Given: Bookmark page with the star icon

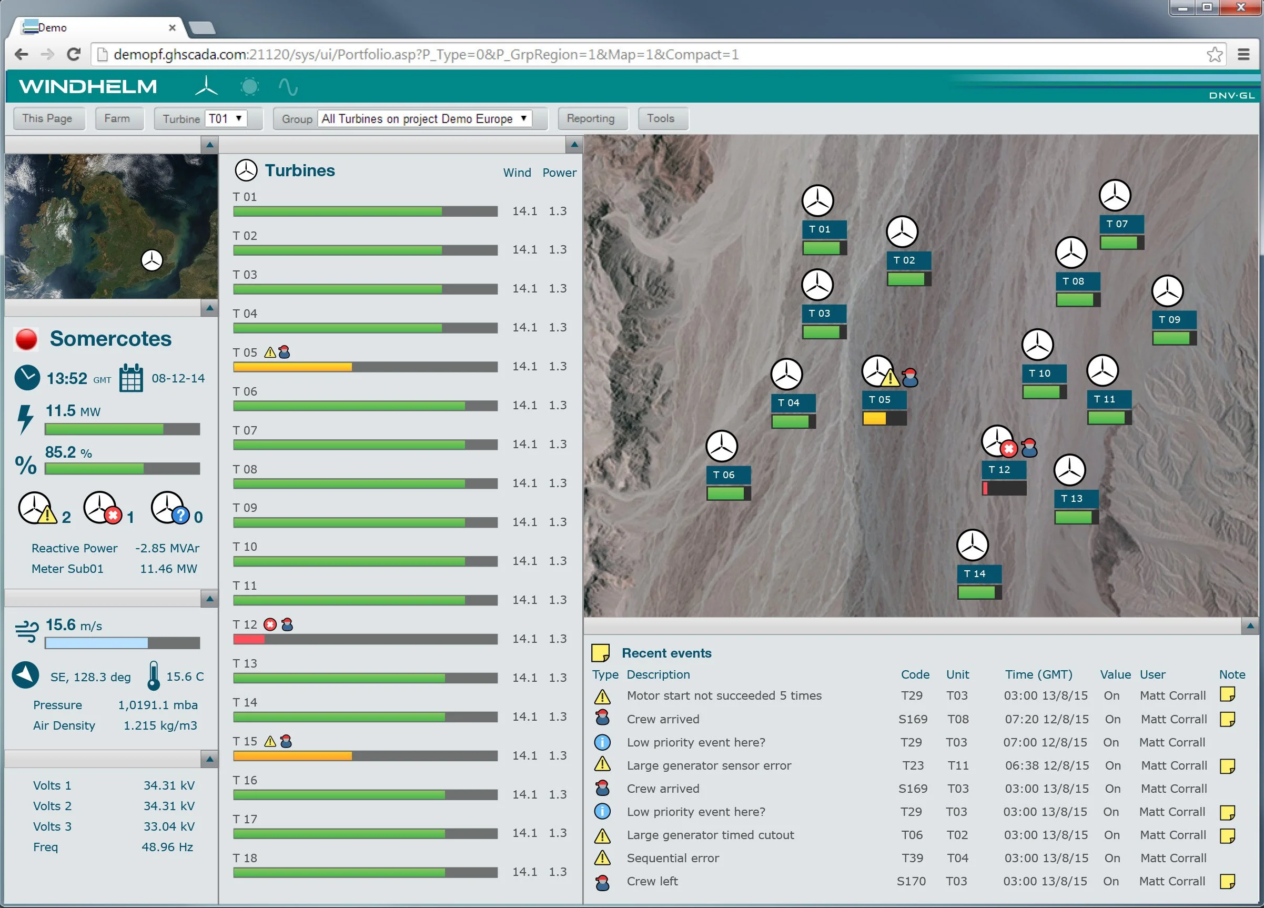Looking at the screenshot, I should 1215,55.
